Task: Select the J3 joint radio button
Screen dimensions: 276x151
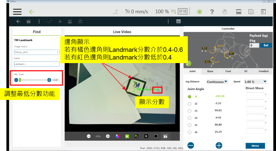Action: [190, 111]
